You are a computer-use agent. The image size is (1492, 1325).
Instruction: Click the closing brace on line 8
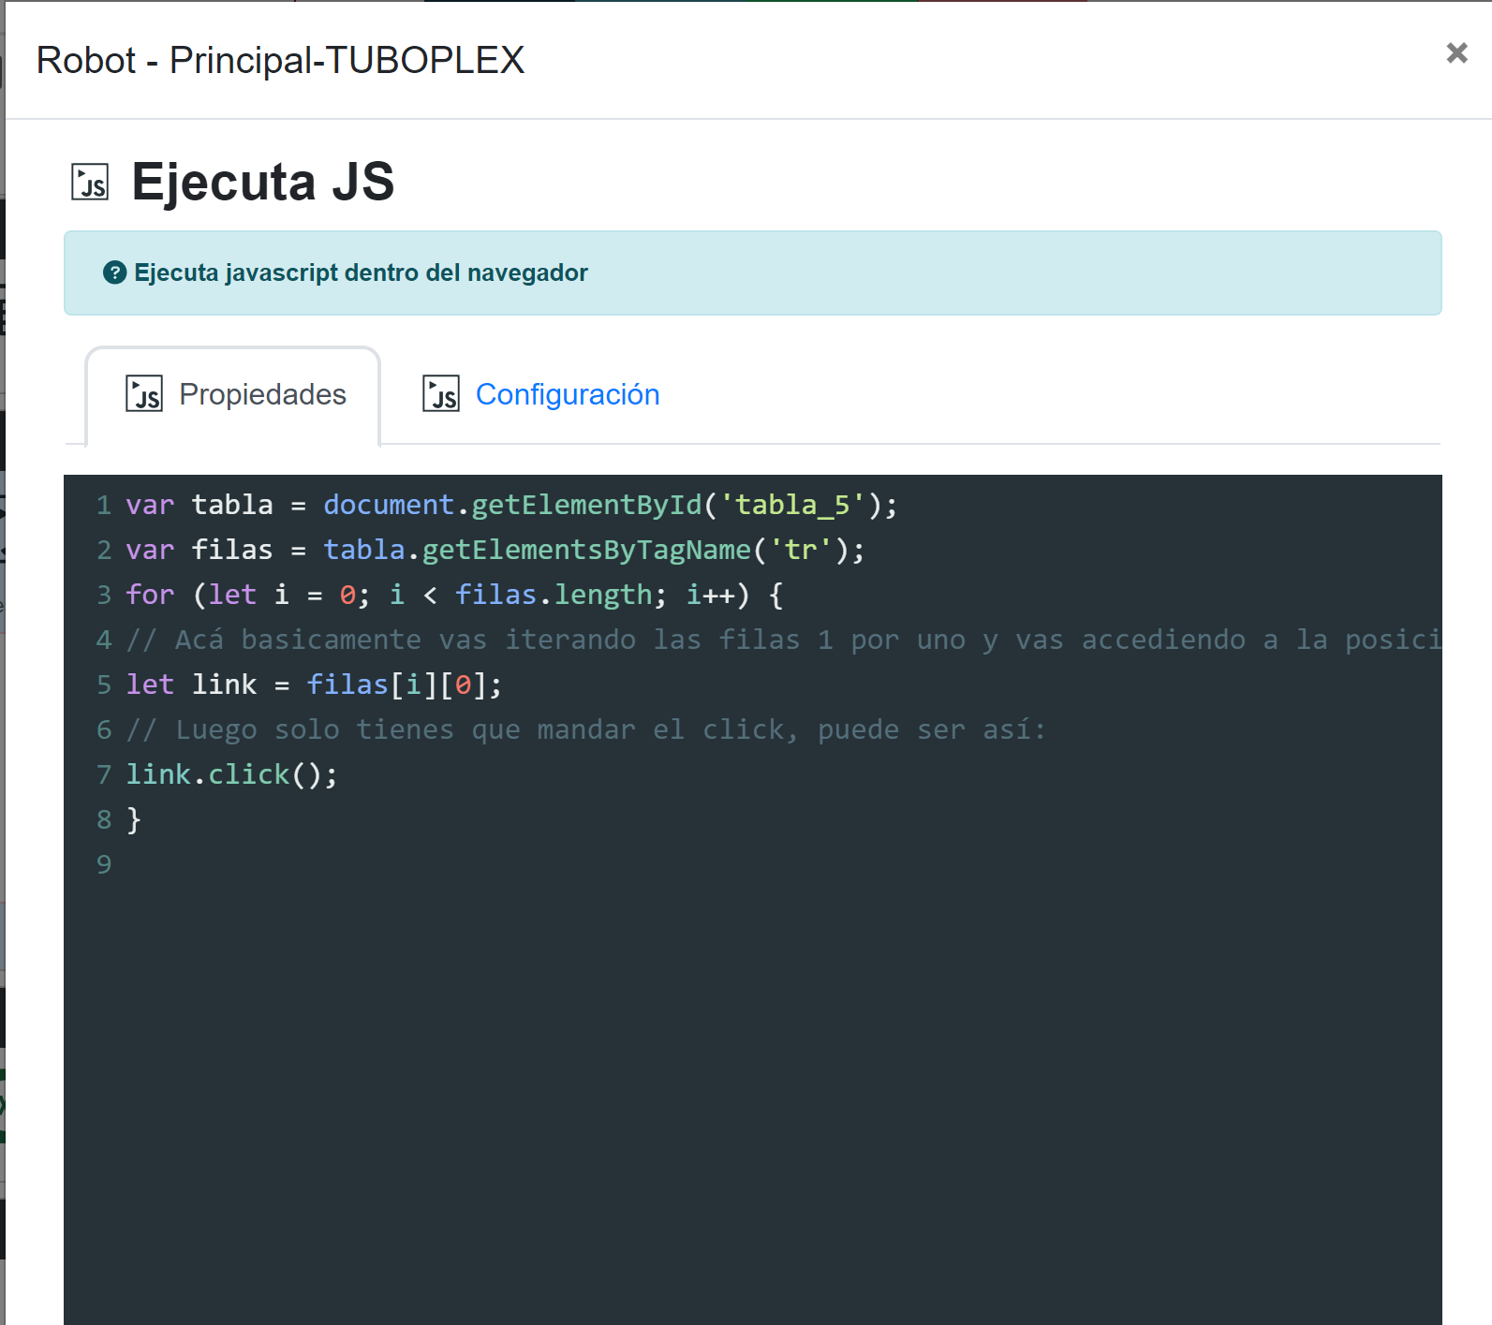[134, 819]
